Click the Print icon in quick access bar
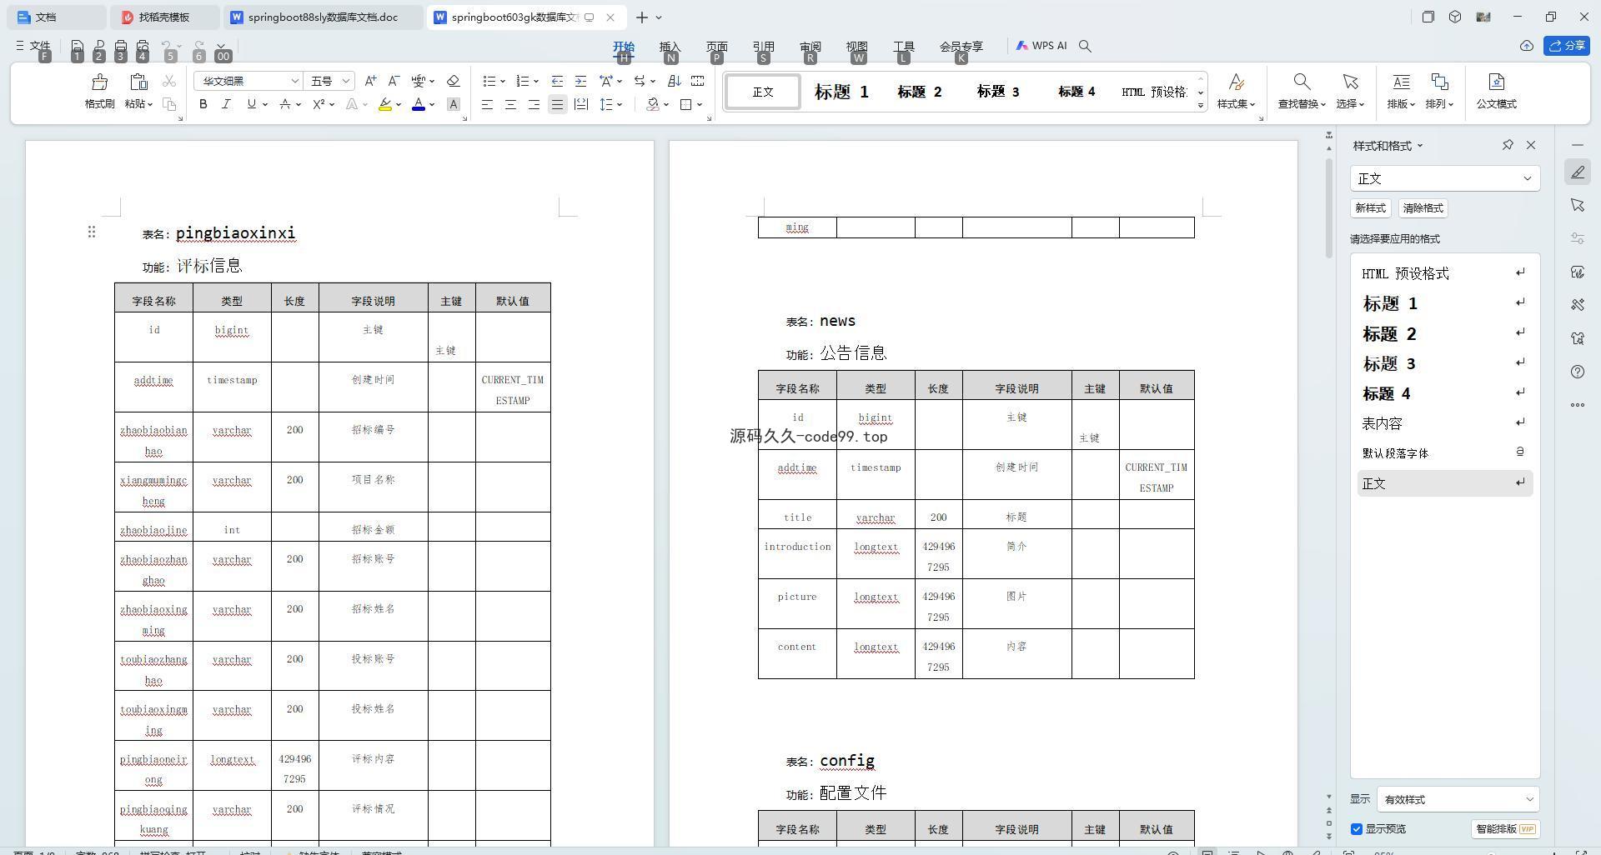The height and width of the screenshot is (855, 1601). click(x=120, y=47)
